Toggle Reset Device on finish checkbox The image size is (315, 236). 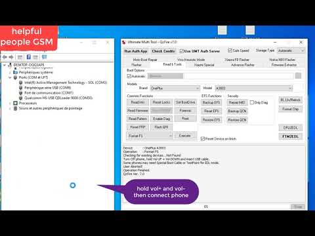pyautogui.click(x=203, y=139)
